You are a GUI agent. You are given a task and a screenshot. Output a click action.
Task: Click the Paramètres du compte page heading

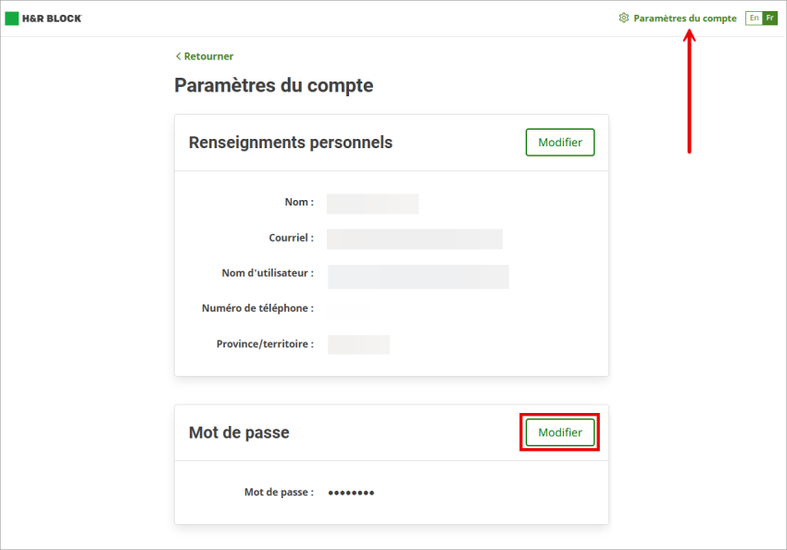[273, 86]
